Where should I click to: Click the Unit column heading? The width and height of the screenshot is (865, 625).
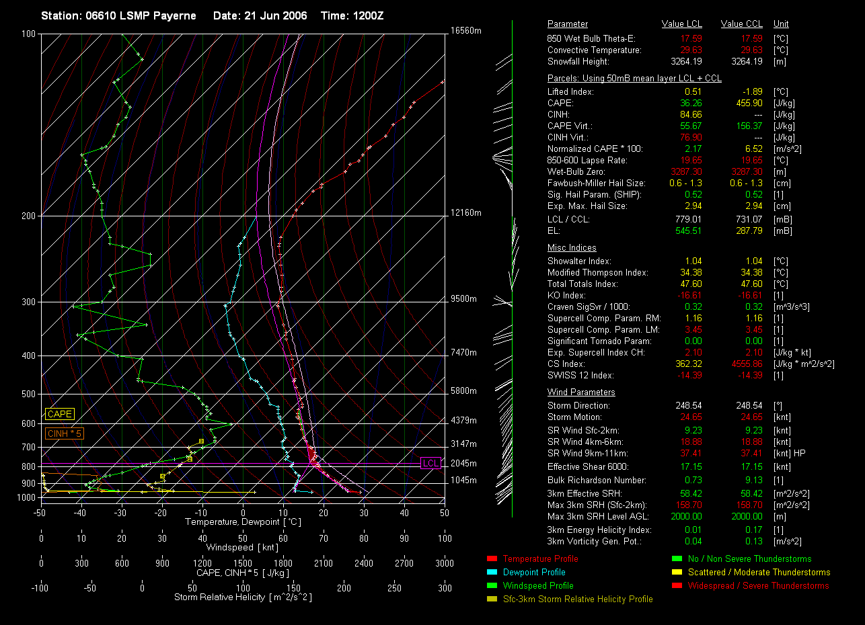[x=782, y=24]
